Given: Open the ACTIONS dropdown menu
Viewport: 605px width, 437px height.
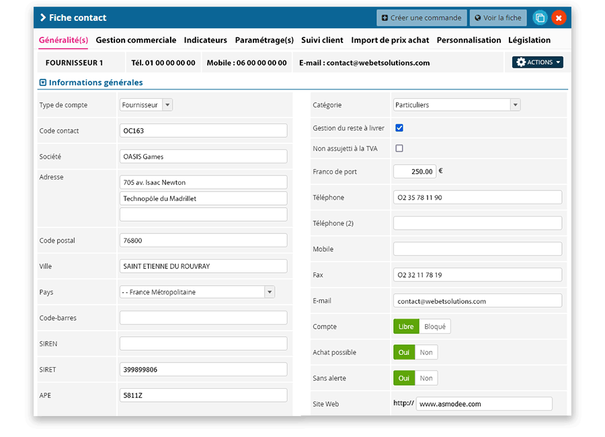Looking at the screenshot, I should click(538, 62).
